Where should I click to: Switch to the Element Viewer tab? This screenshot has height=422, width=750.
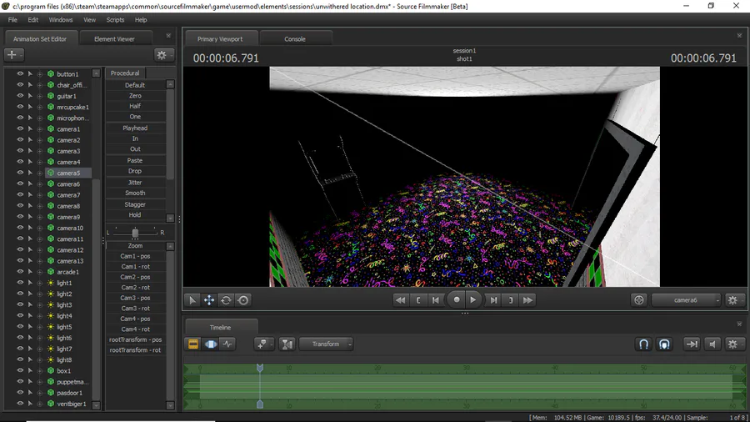114,38
